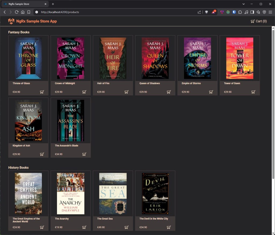Open browser home page icon
The height and width of the screenshot is (235, 275).
click(23, 12)
